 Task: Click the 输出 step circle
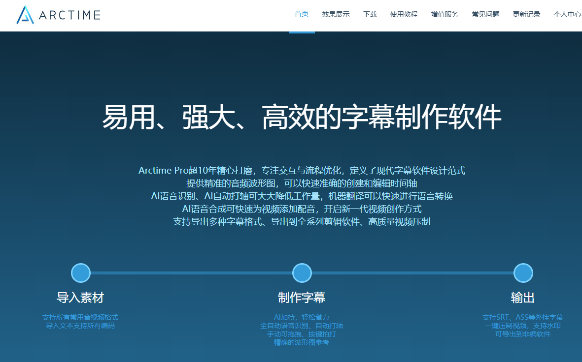click(523, 273)
